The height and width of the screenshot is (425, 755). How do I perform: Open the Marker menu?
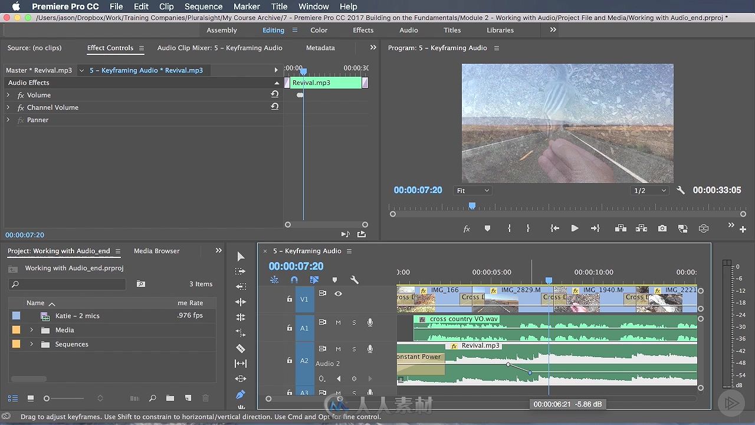pyautogui.click(x=247, y=6)
